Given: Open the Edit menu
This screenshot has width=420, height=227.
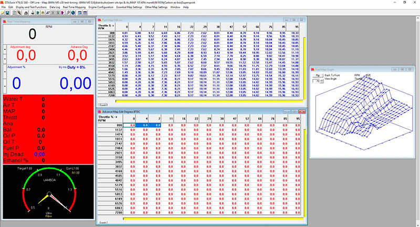Looking at the screenshot, I should pyautogui.click(x=10, y=7).
